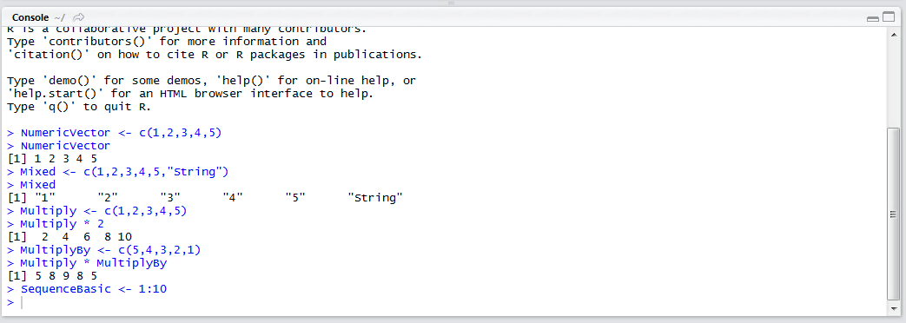Click the console vertical scrollbar thumb
Screen dimensions: 906x323
[x=893, y=214]
